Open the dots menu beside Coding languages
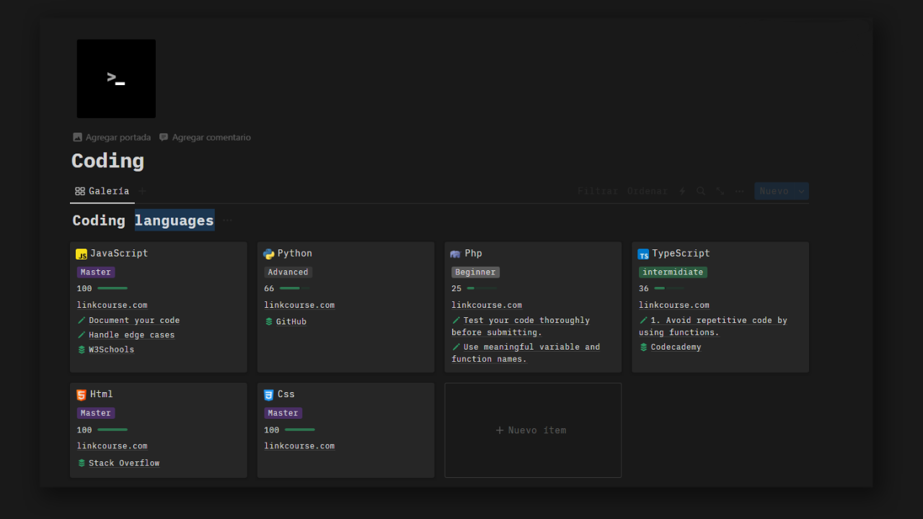This screenshot has height=519, width=923. [x=228, y=221]
